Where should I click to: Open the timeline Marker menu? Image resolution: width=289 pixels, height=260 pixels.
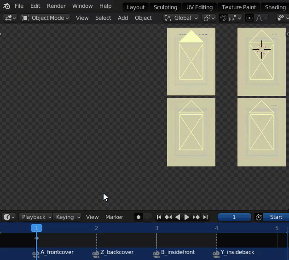coord(114,217)
